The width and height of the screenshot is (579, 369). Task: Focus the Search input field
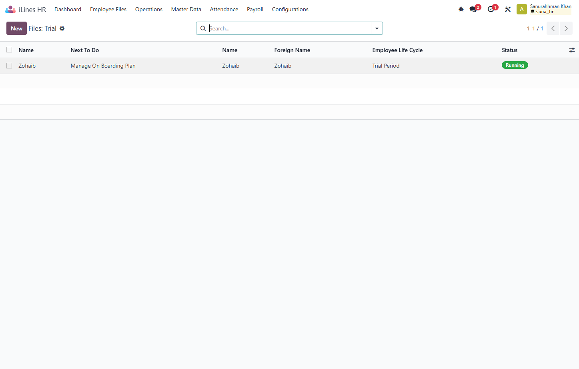point(289,28)
